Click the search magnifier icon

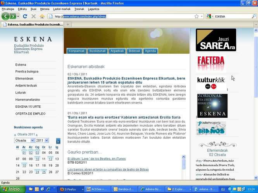pos(254,16)
